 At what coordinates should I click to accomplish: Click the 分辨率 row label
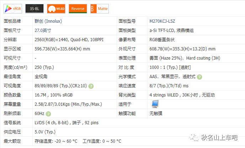click(x=10, y=40)
